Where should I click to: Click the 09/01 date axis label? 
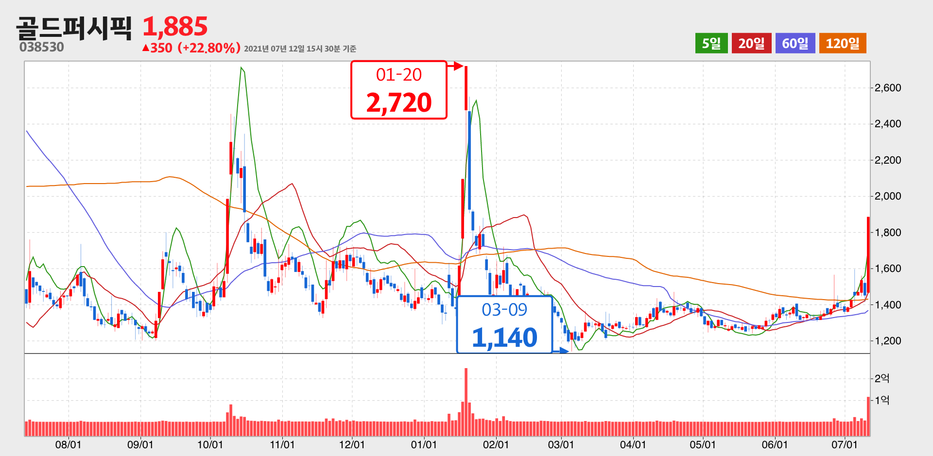coord(140,445)
